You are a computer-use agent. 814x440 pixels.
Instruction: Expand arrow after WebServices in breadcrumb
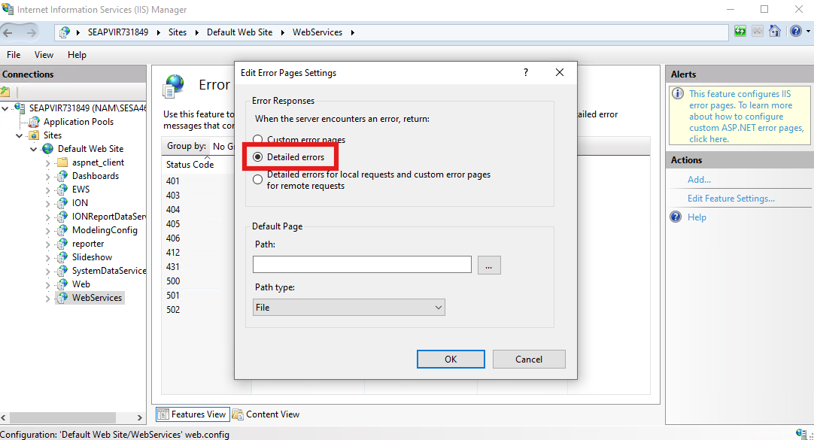(353, 32)
